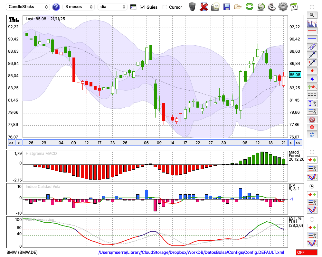Click the open folder icon

click(x=238, y=6)
